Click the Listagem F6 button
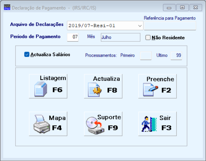The height and width of the screenshot is (161, 206). click(48, 86)
